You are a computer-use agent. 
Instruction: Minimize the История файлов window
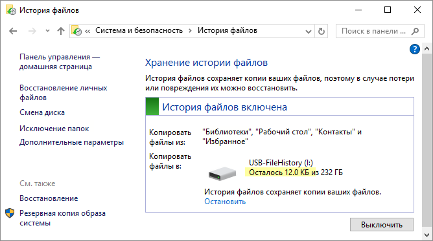click(x=358, y=10)
